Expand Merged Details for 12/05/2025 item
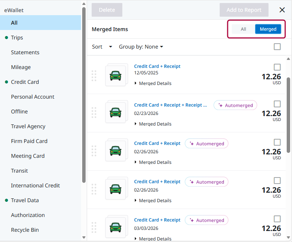 153,83
